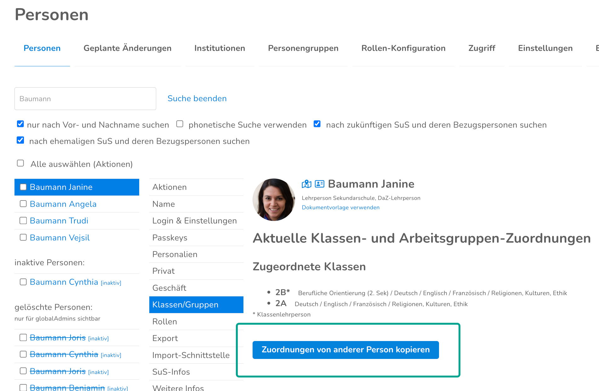This screenshot has width=599, height=391.
Task: Click the ID card icon beside Baumann Janine
Action: coord(319,184)
